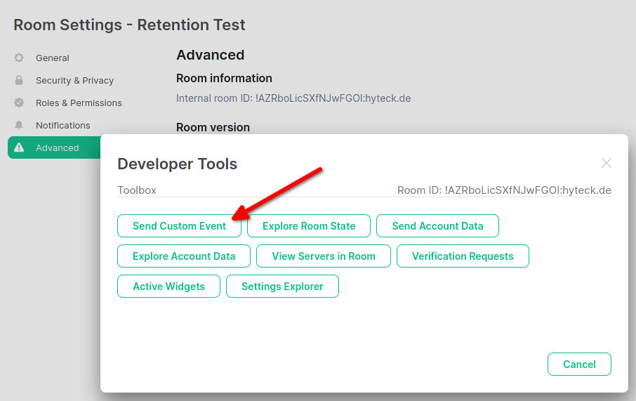Click the gear icon beside General
The height and width of the screenshot is (401, 636).
[x=19, y=58]
